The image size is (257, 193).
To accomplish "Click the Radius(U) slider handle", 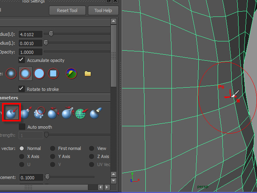I will click(x=51, y=34).
